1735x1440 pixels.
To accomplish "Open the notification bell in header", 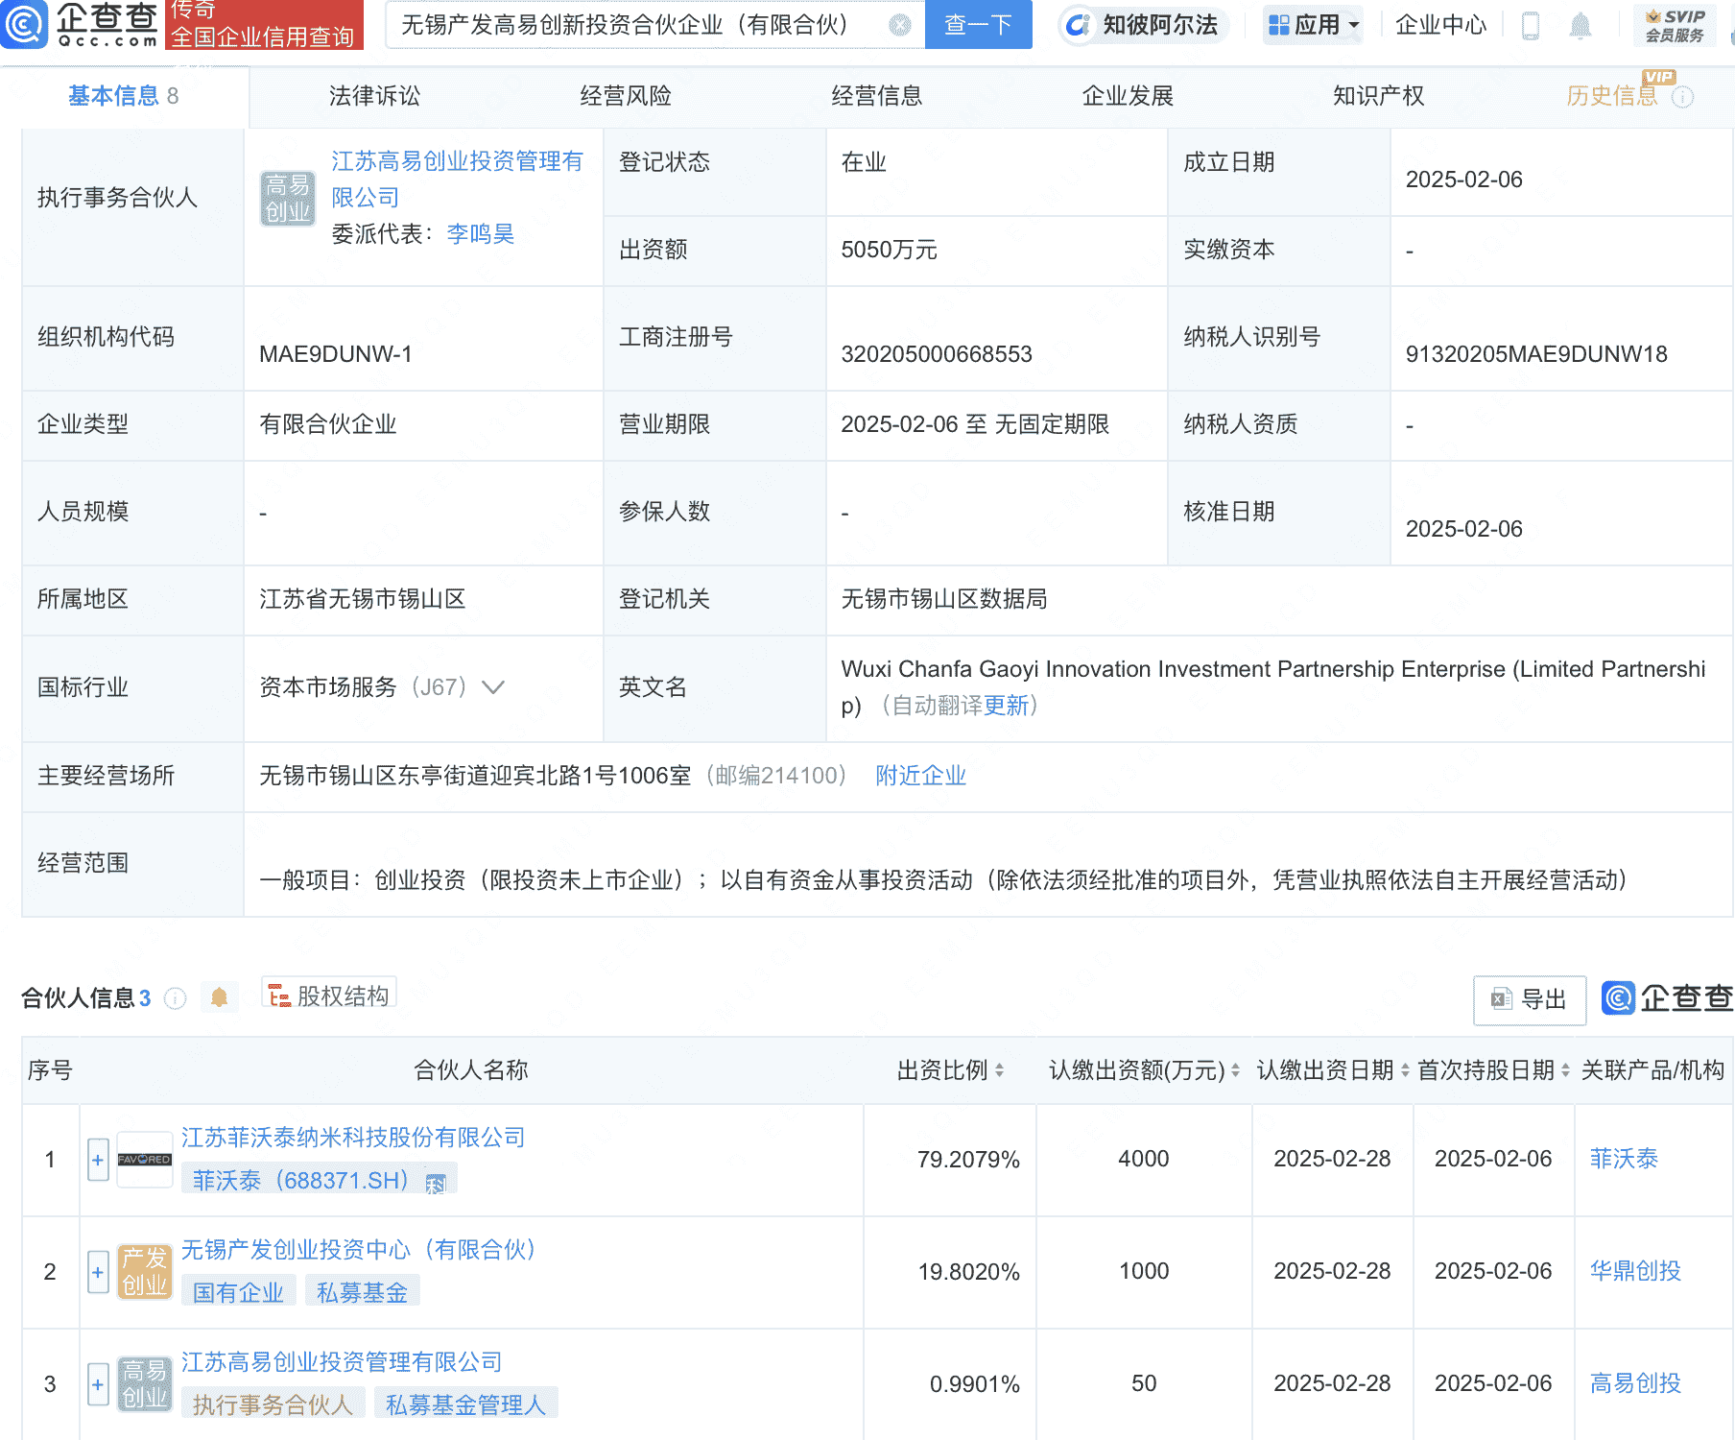I will pyautogui.click(x=1580, y=25).
